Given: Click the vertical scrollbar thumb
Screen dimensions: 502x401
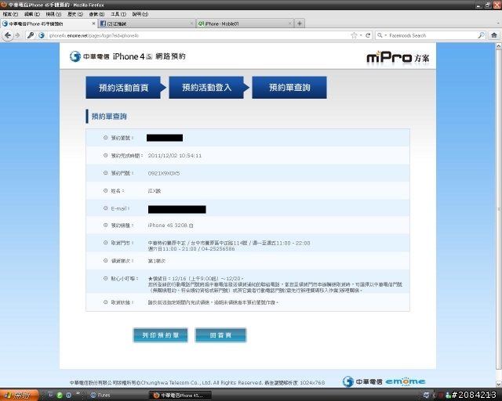Looking at the screenshot, I should (x=499, y=208).
